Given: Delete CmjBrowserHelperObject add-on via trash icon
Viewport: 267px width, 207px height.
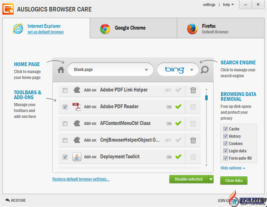Looking at the screenshot, I should coord(193,140).
